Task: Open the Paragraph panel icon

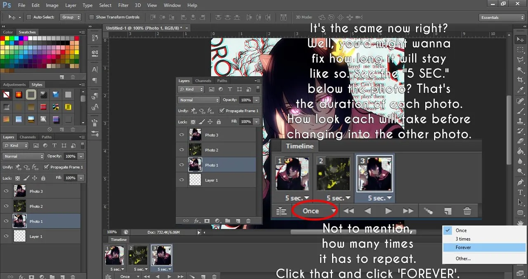Action: click(x=94, y=80)
